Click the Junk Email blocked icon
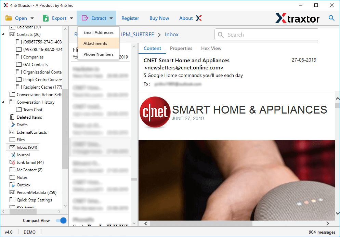Image resolution: width=340 pixels, height=237 pixels. pos(12,162)
